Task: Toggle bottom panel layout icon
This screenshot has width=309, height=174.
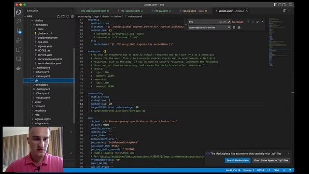Action: click(280, 5)
